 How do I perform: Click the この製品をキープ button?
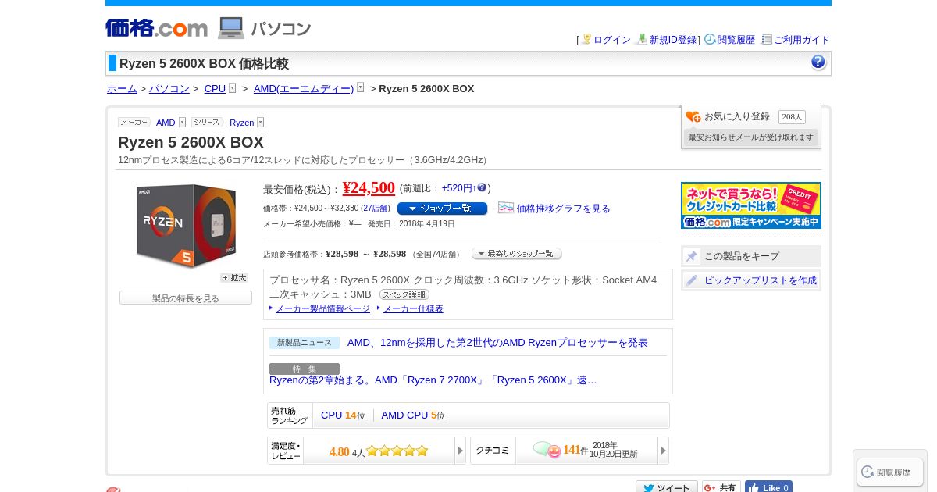pos(751,256)
